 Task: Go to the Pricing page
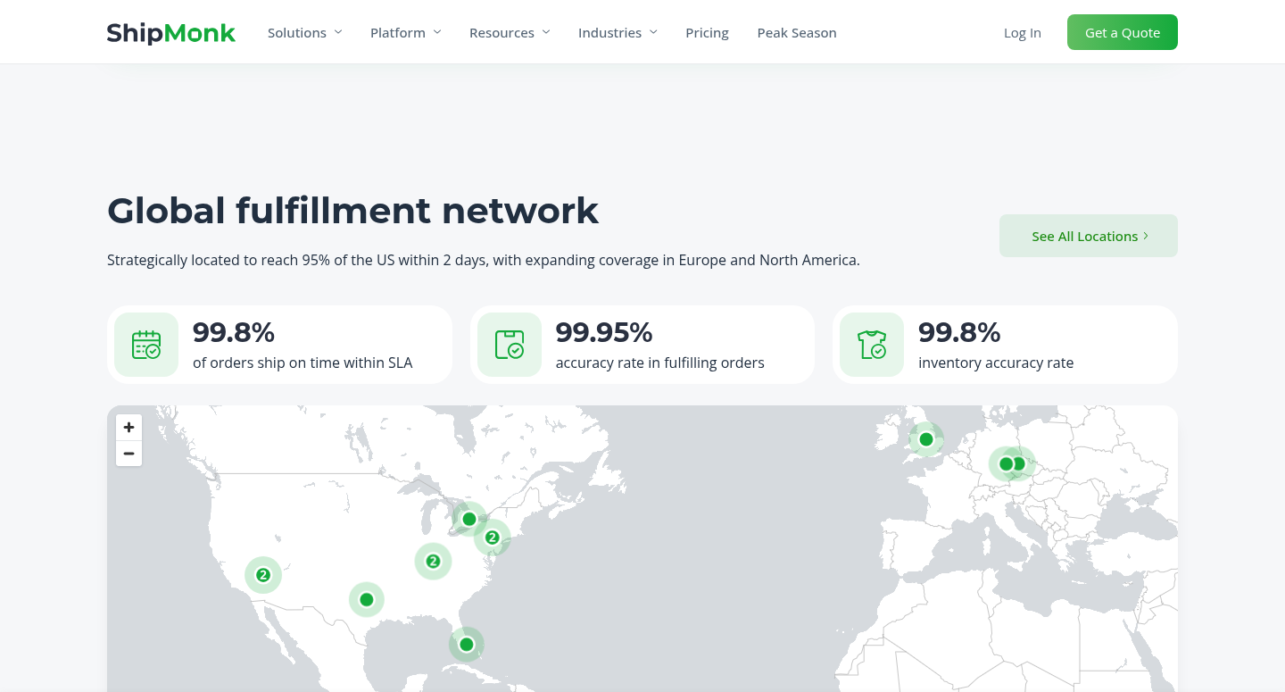click(x=707, y=33)
